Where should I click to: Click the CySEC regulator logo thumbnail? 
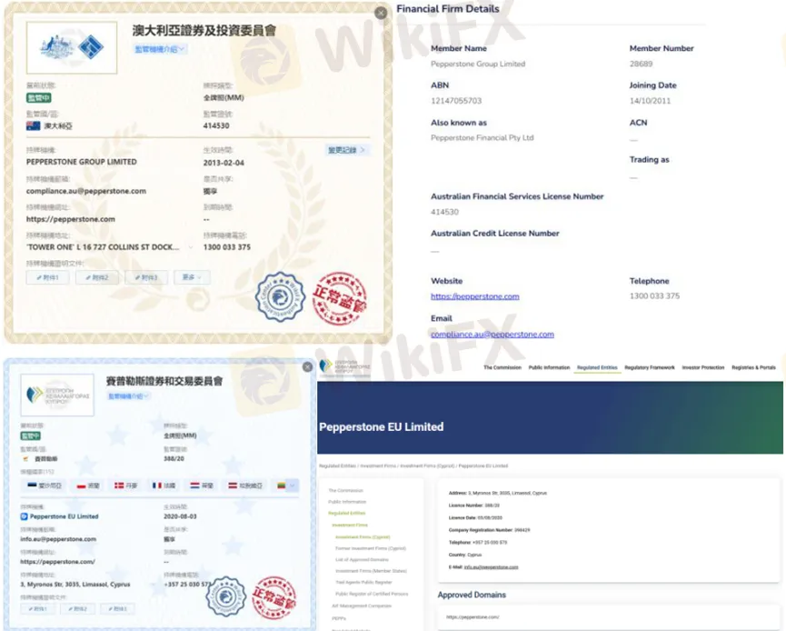[x=57, y=395]
